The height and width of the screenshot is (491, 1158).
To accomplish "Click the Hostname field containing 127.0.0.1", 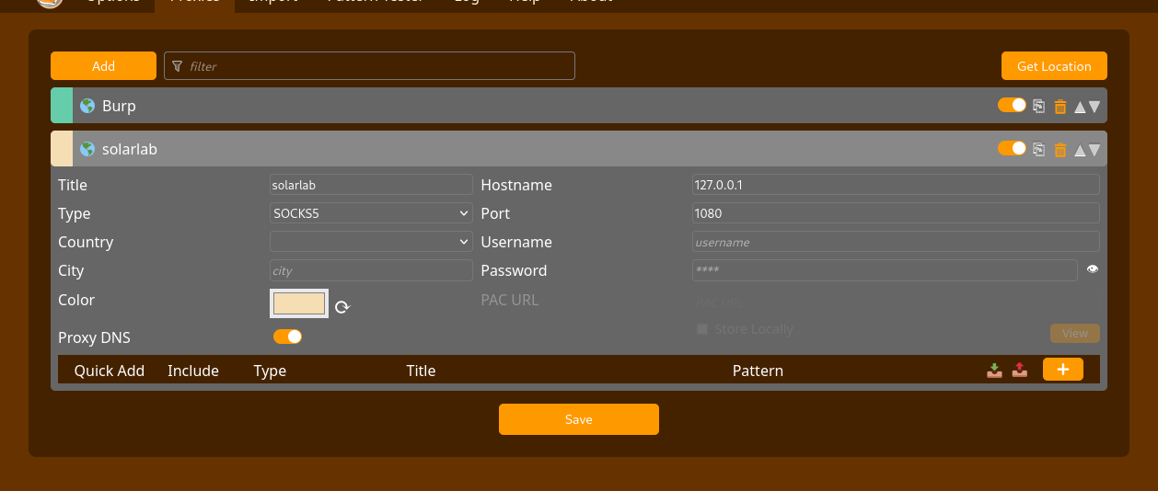I will click(895, 185).
